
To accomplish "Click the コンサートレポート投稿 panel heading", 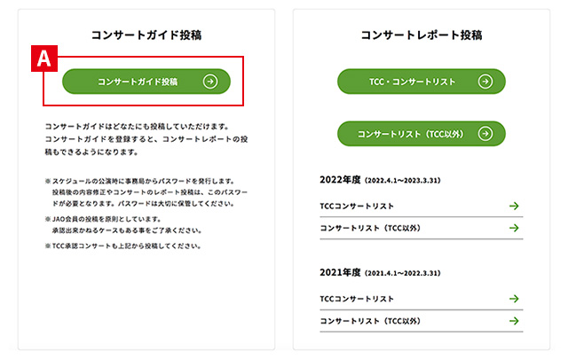I will point(422,35).
